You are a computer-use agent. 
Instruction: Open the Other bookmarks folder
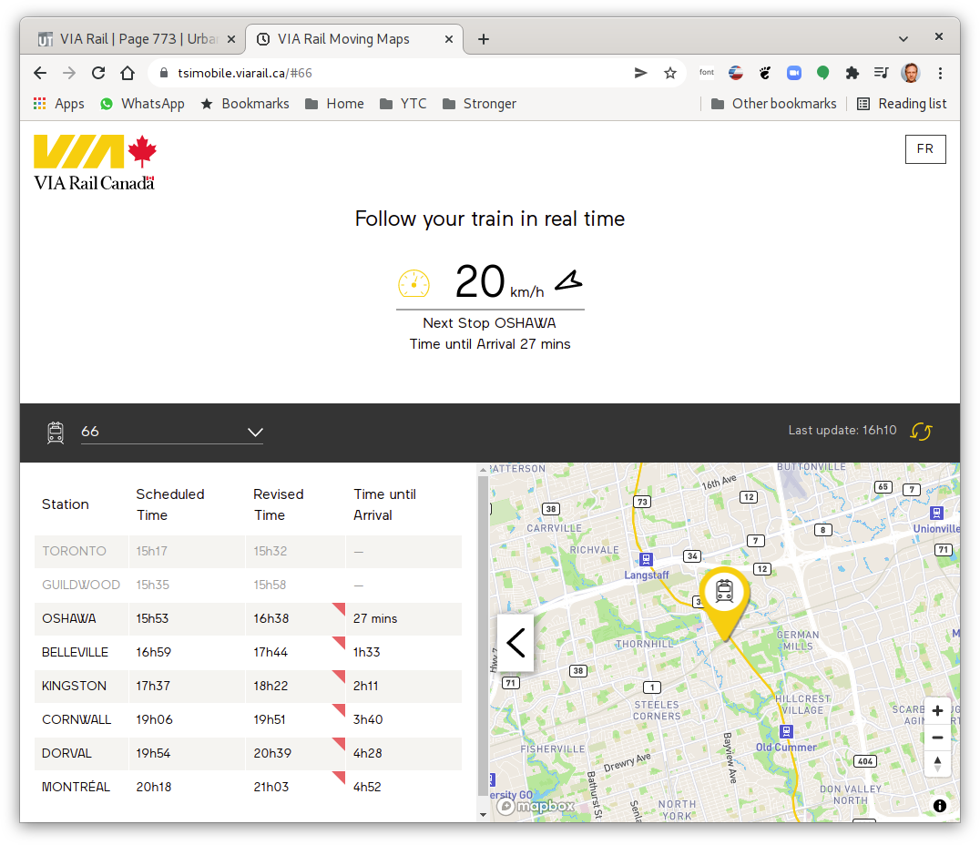pos(773,104)
